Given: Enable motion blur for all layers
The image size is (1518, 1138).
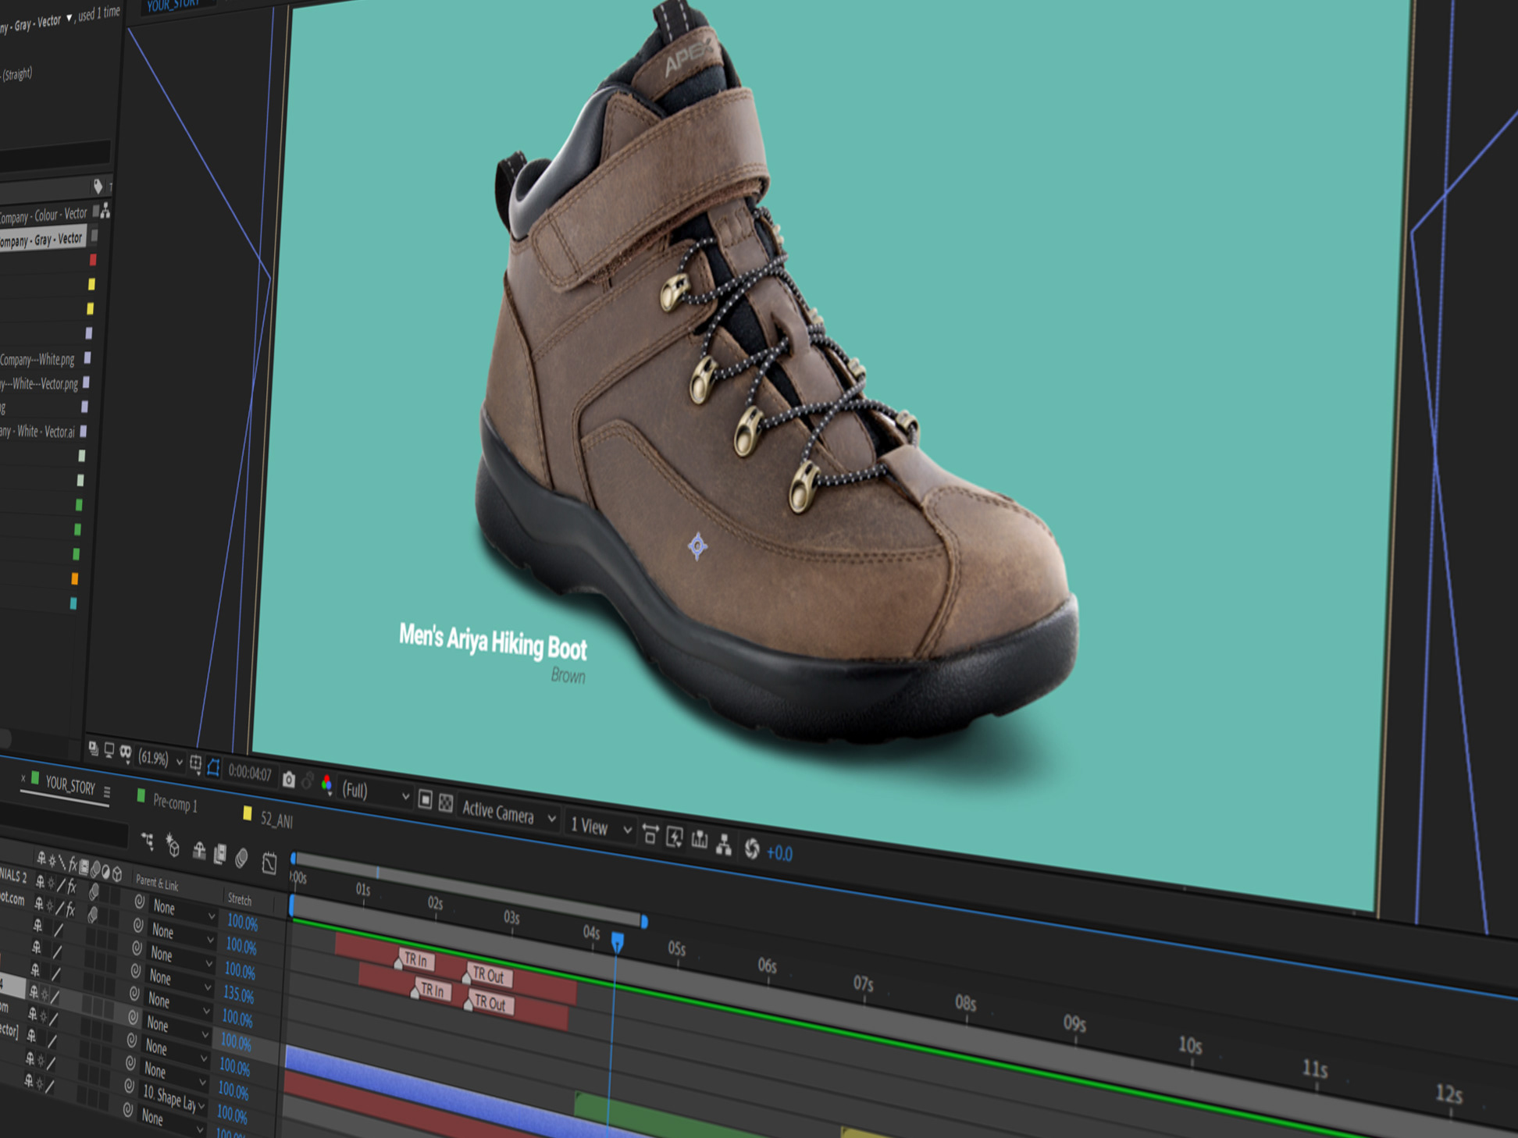Looking at the screenshot, I should [242, 859].
